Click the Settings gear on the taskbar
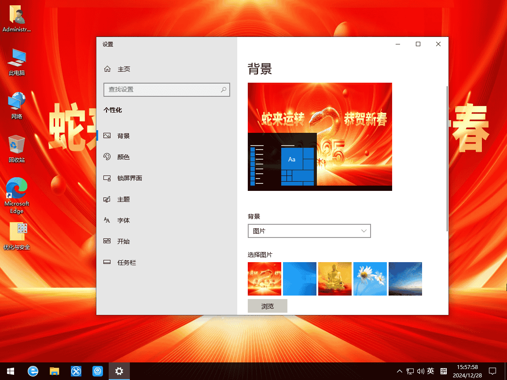This screenshot has height=380, width=507. pos(119,371)
